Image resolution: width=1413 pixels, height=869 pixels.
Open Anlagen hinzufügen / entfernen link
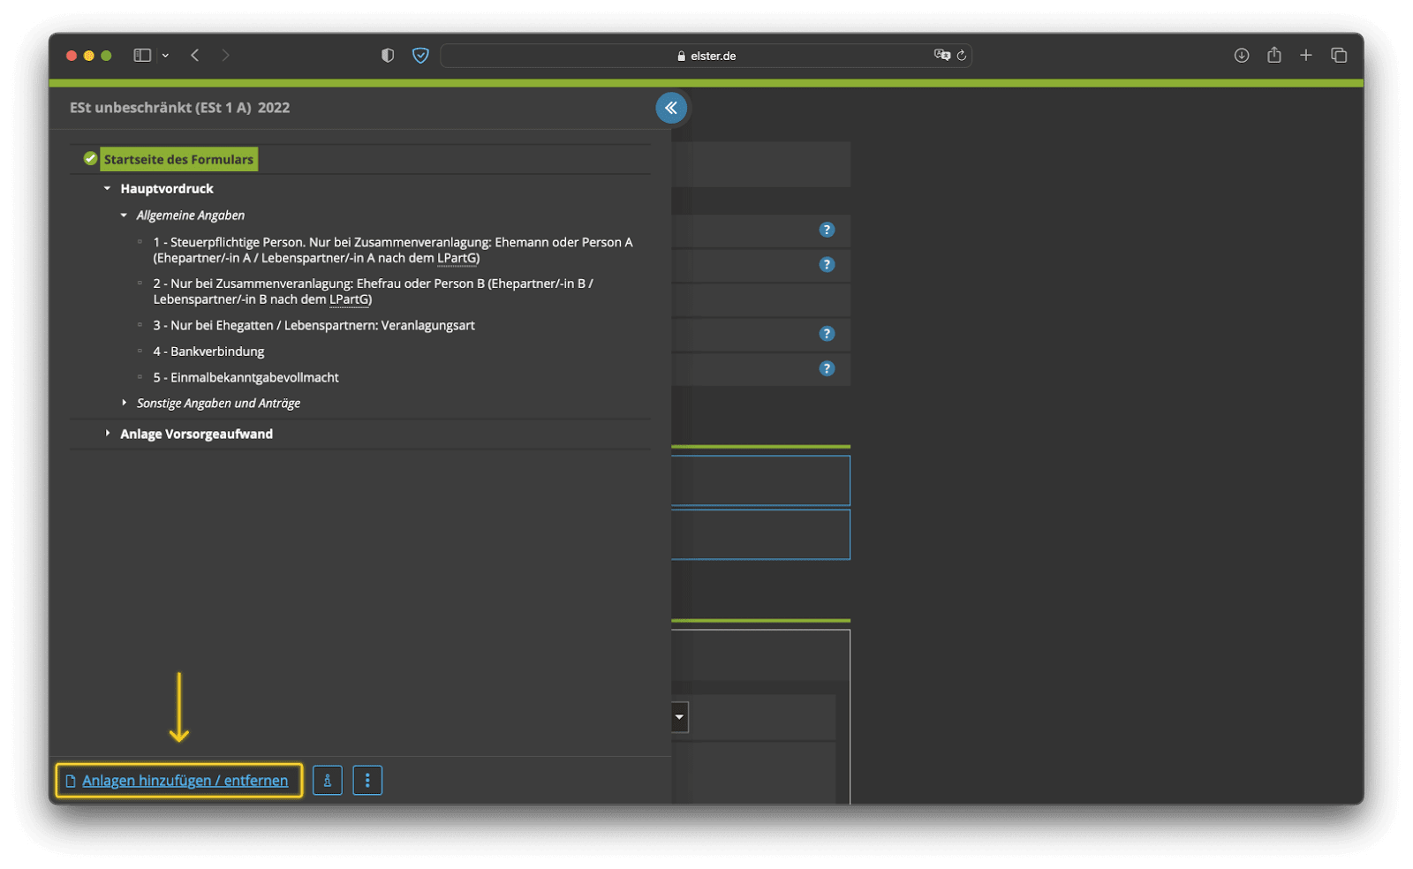185,781
